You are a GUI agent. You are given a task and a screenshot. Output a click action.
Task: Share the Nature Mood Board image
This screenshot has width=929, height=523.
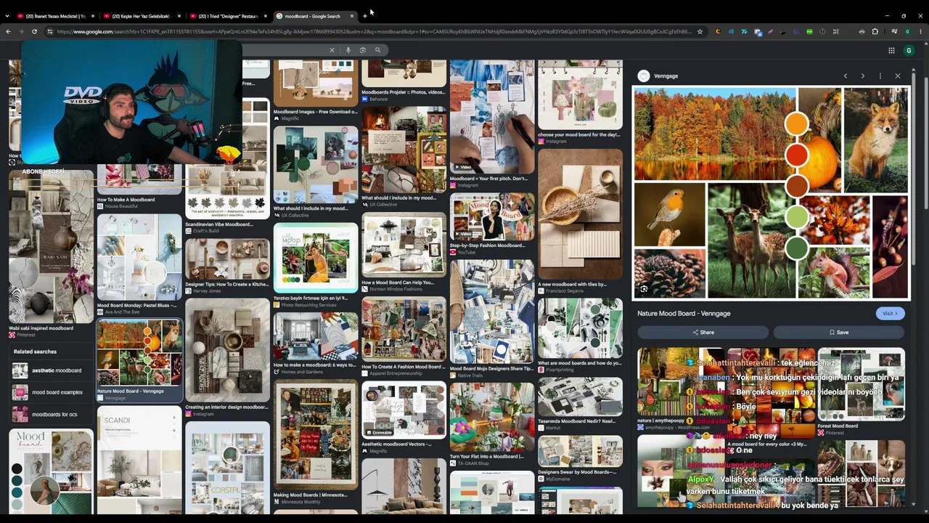(703, 332)
